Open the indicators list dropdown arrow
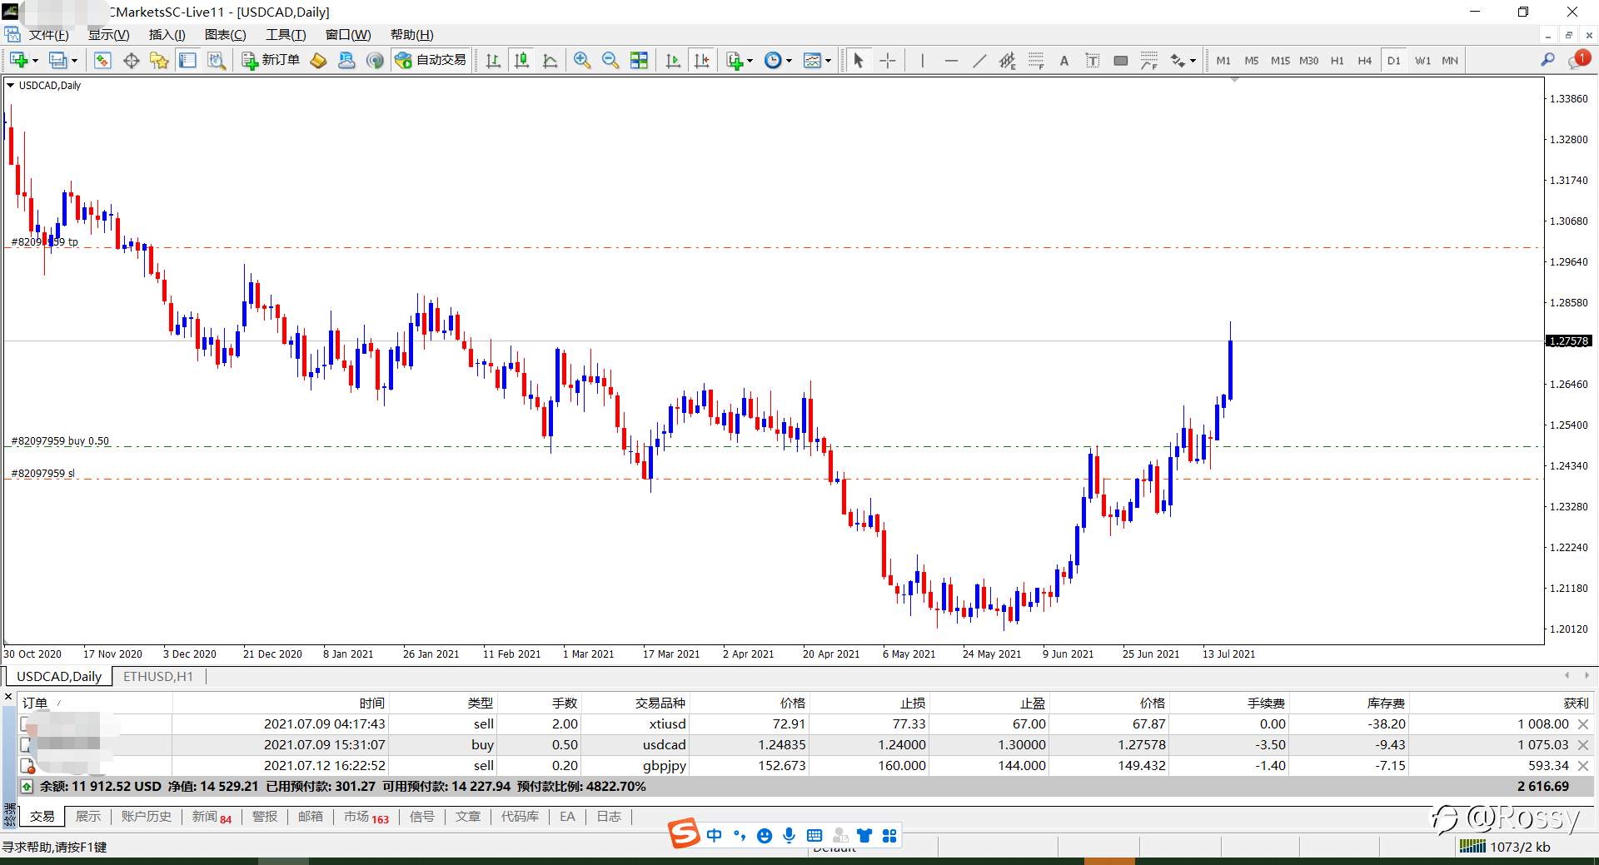The image size is (1599, 865). click(750, 61)
